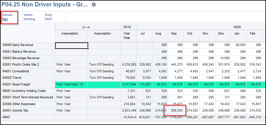Select Beverage Revenue Dec value 10,000
The height and width of the screenshot is (125, 266).
(x=223, y=58)
